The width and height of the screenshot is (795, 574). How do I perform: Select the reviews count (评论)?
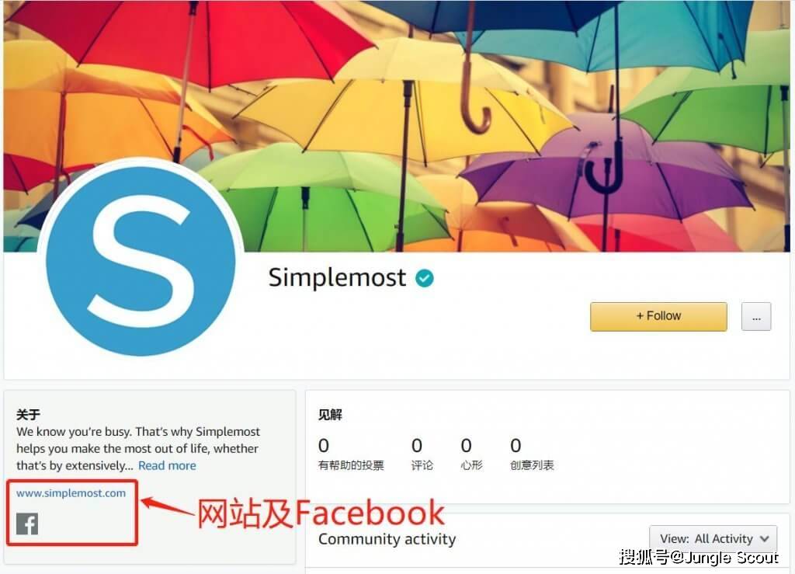tap(422, 454)
